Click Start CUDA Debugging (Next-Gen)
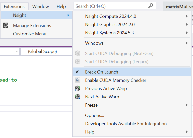 tap(132, 53)
